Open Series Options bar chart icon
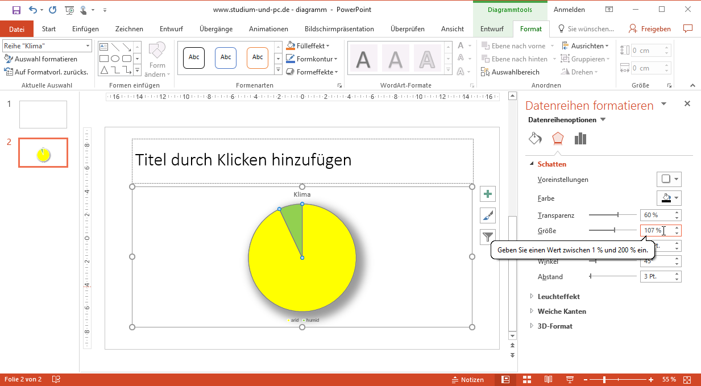701x386 pixels. [580, 139]
